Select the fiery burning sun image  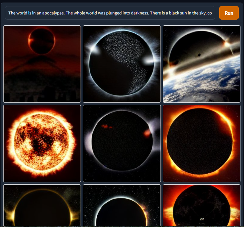[42, 144]
